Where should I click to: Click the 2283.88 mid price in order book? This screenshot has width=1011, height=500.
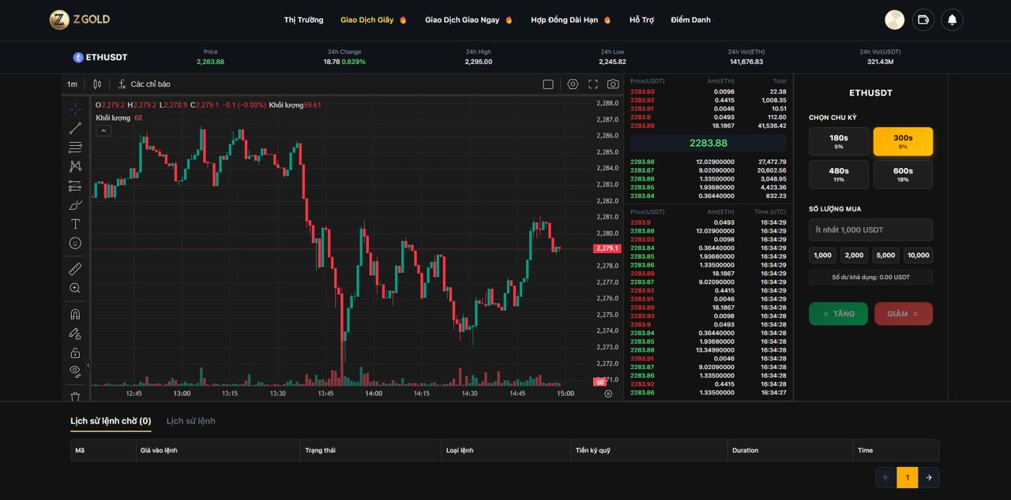coord(708,143)
